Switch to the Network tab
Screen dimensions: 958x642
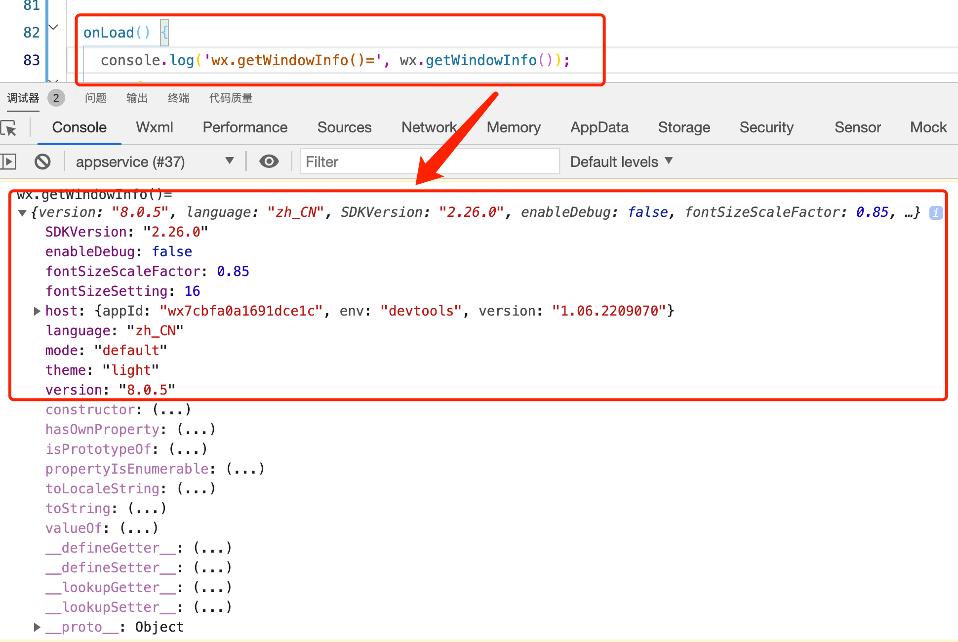click(x=429, y=127)
